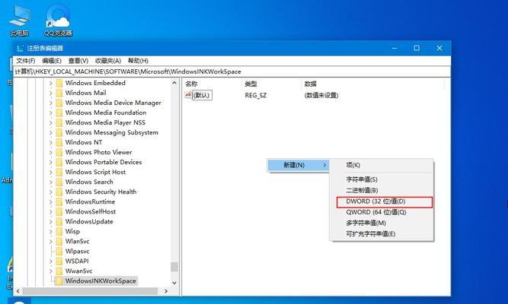
Task: Choose QWORD (64 位)值(Q) in submenu
Action: click(x=382, y=213)
